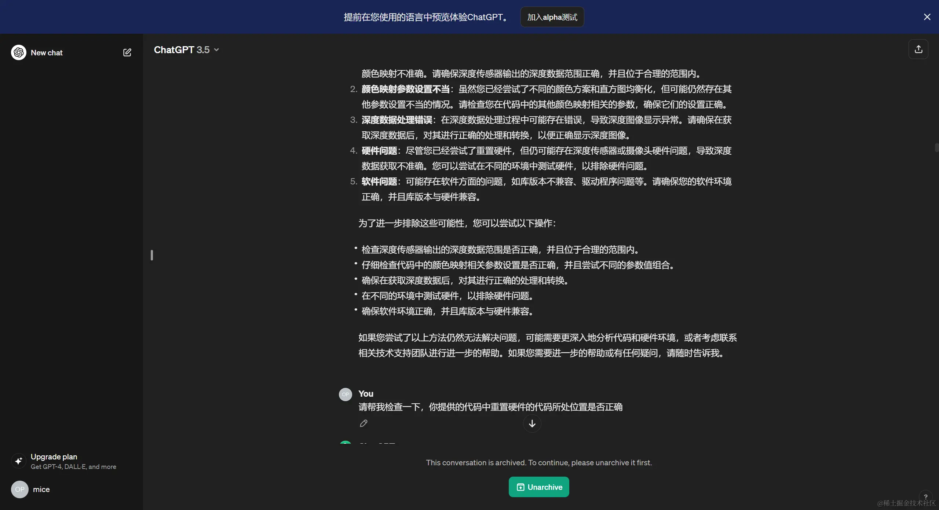Click the edit message pencil icon
Screen dimensions: 939x510
363,423
